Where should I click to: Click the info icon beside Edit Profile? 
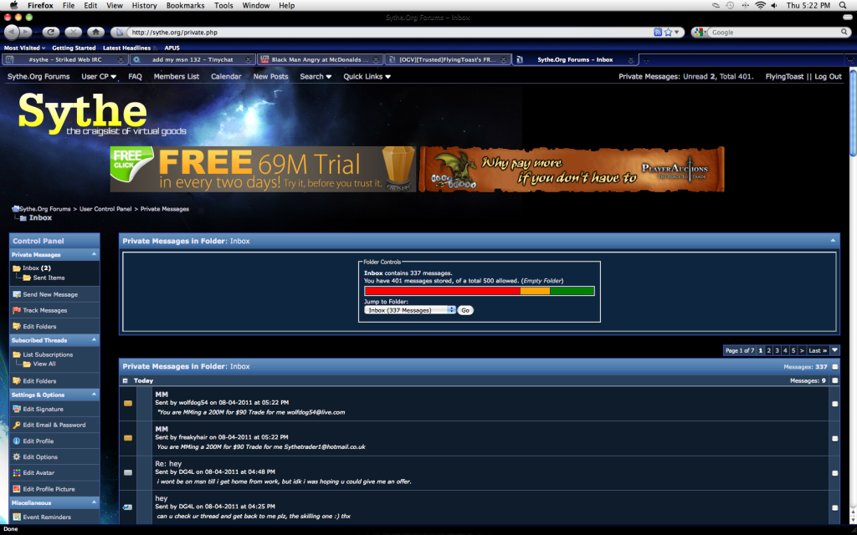(x=17, y=441)
